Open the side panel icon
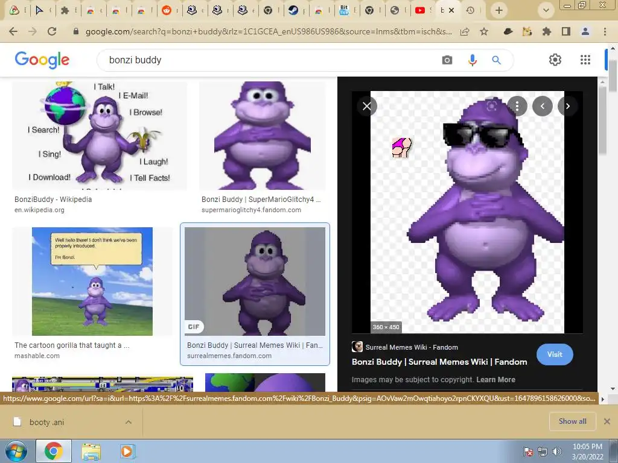Image resolution: width=618 pixels, height=463 pixels. click(x=566, y=31)
